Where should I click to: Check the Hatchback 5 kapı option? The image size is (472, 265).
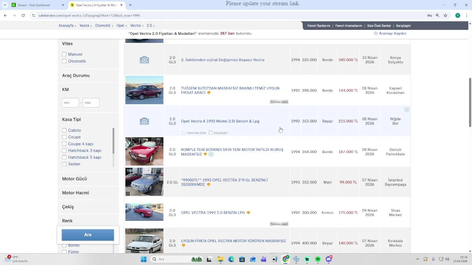(x=64, y=157)
